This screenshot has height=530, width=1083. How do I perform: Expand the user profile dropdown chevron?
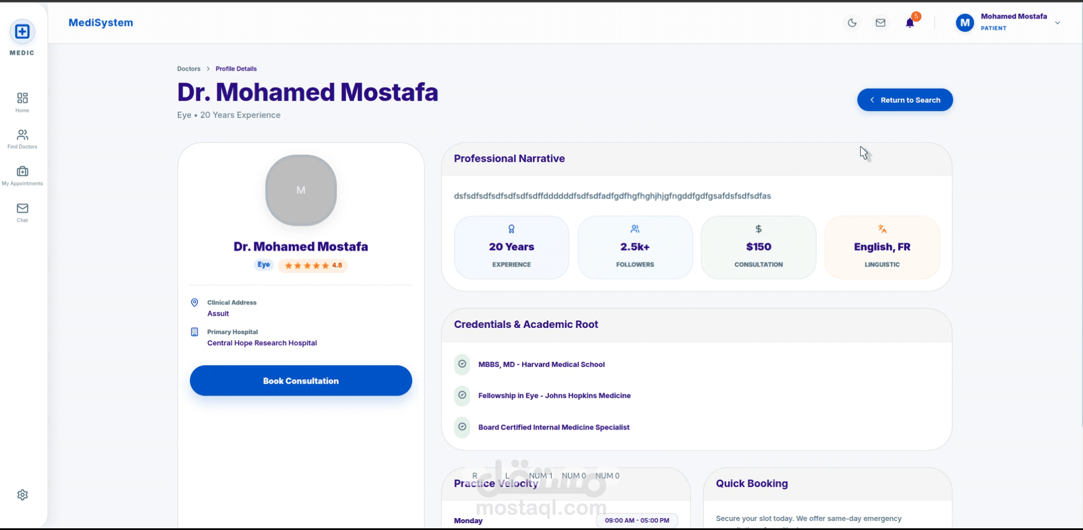(1058, 23)
